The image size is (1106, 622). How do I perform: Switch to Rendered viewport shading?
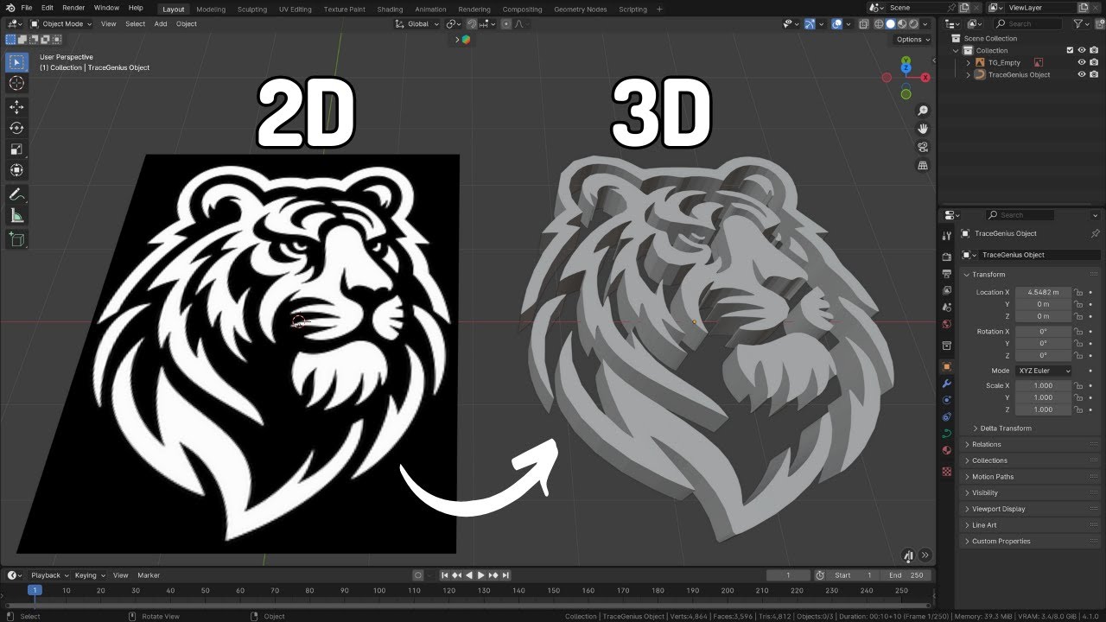(912, 24)
